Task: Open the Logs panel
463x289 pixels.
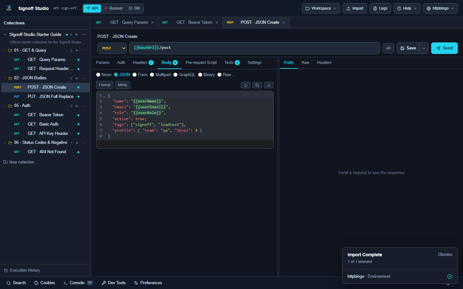Action: pyautogui.click(x=380, y=8)
